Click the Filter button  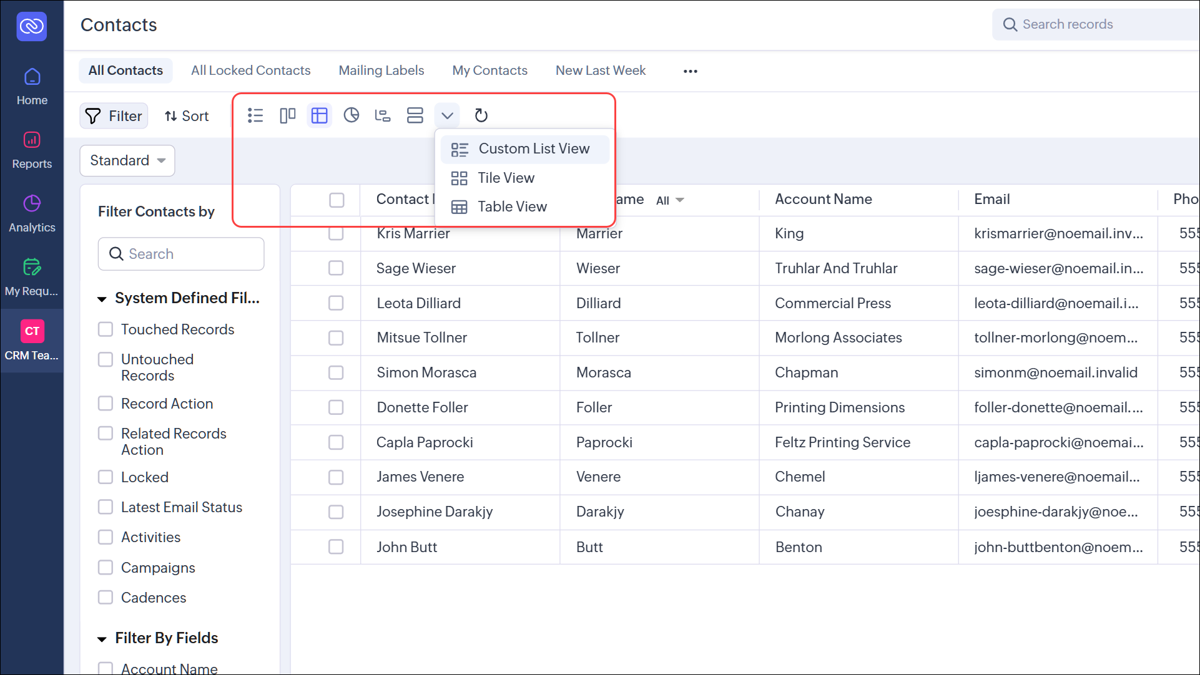tap(114, 116)
